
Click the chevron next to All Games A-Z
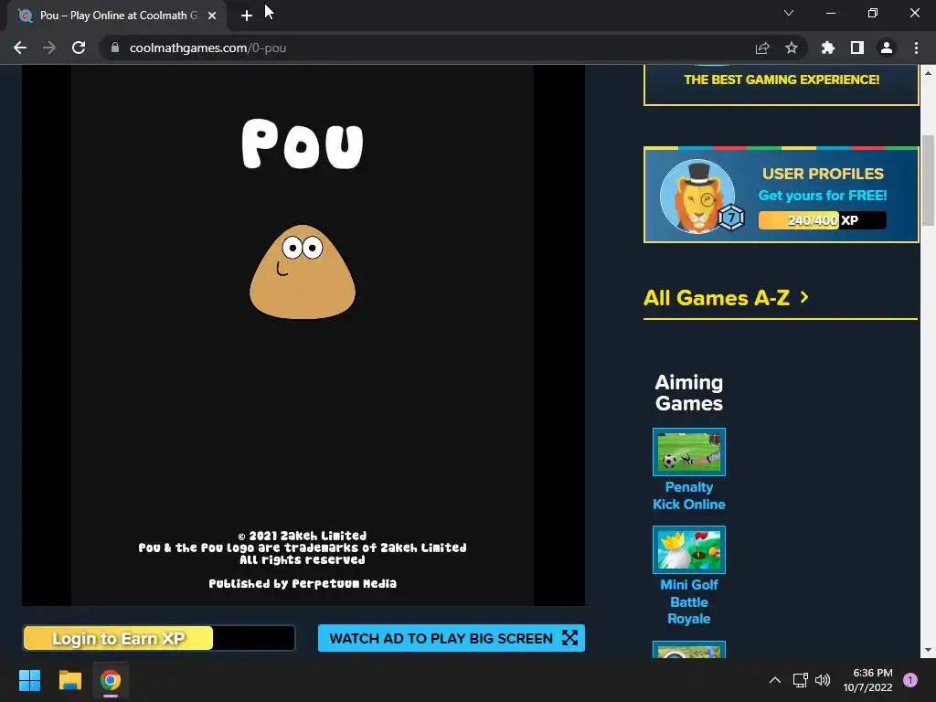point(804,297)
